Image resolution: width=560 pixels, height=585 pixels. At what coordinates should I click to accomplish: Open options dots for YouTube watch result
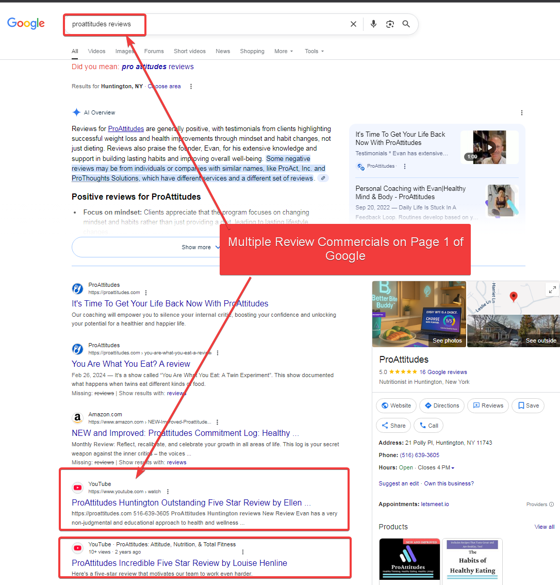(x=168, y=492)
